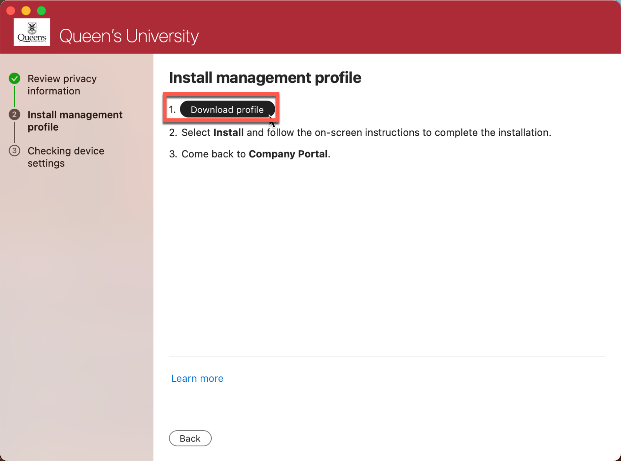Screen dimensions: 621x461
Task: Click the yellow minimize window control
Action: point(26,10)
